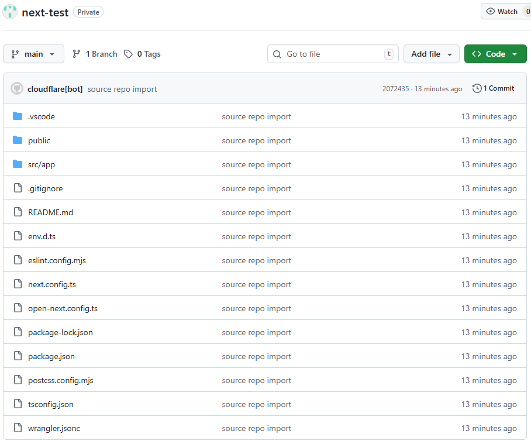Viewport: 531px width, 441px height.
Task: Open commit hash 2072435
Action: point(395,89)
